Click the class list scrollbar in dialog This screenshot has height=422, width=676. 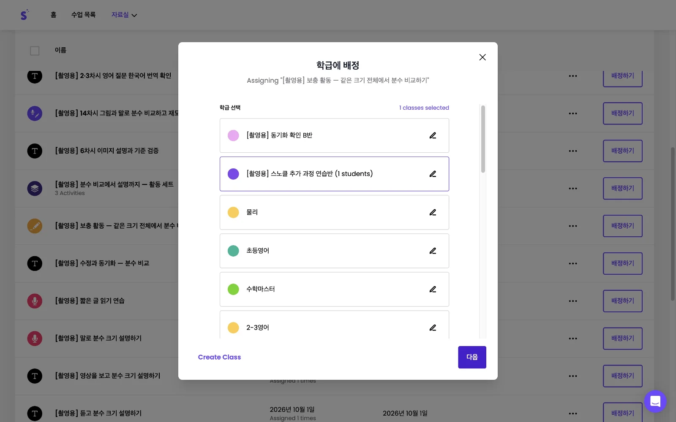click(x=483, y=139)
